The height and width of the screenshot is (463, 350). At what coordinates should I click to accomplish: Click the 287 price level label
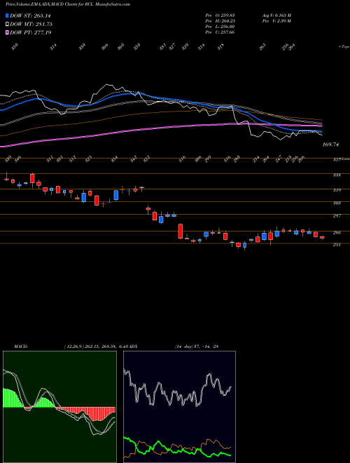click(337, 216)
